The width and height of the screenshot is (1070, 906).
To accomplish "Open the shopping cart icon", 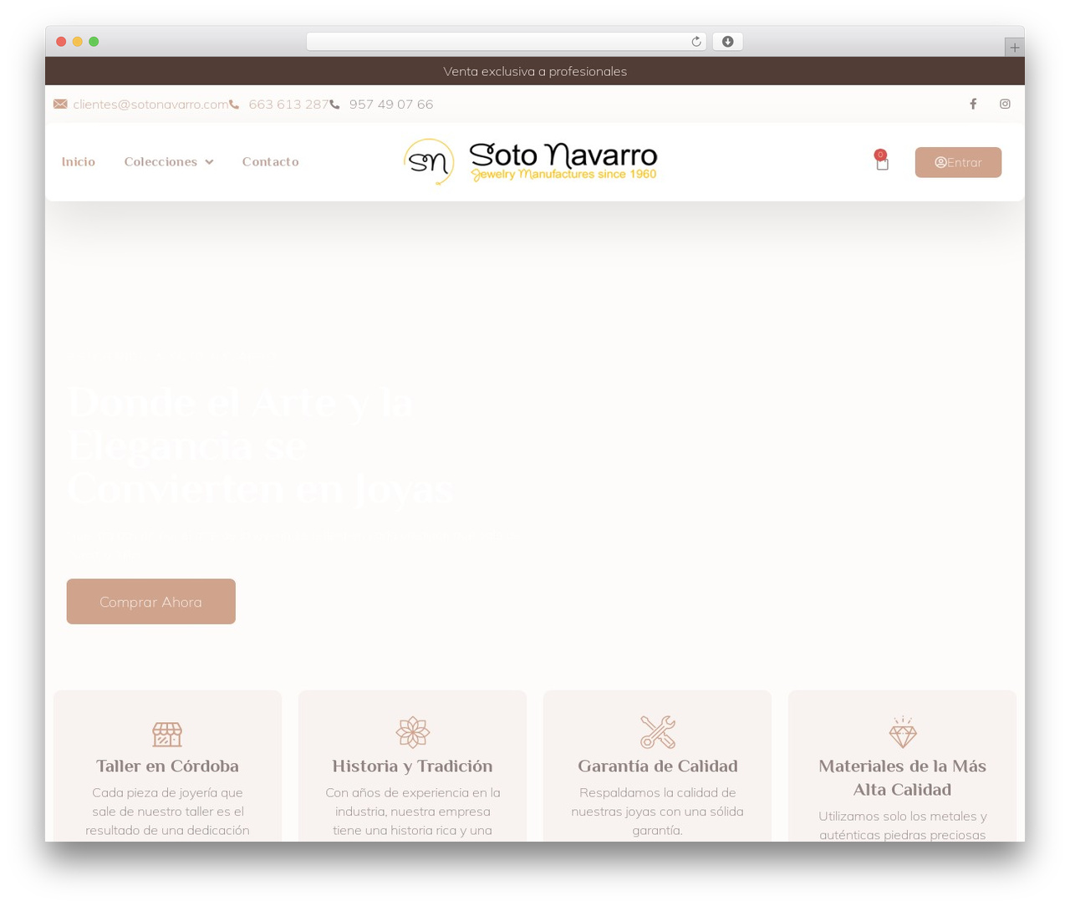I will [x=882, y=162].
